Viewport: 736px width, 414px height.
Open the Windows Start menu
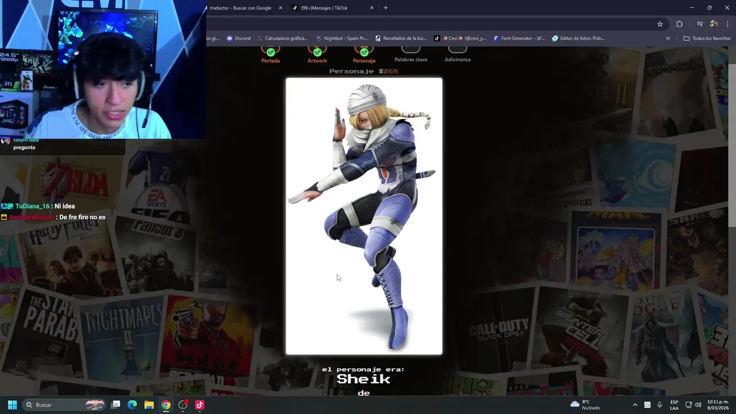(x=12, y=405)
